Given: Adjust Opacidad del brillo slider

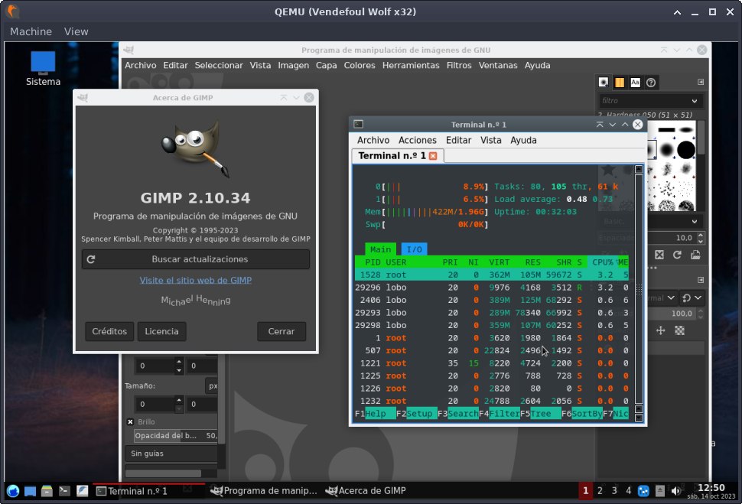Looking at the screenshot, I should tap(176, 435).
